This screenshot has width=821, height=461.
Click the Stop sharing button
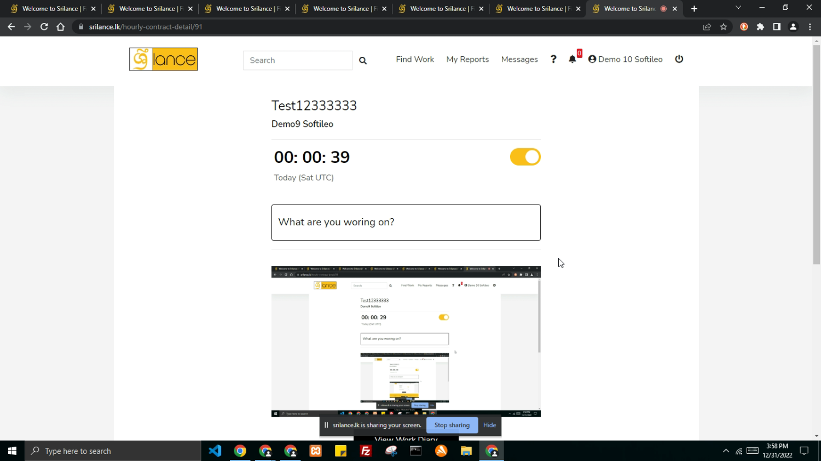pyautogui.click(x=452, y=425)
